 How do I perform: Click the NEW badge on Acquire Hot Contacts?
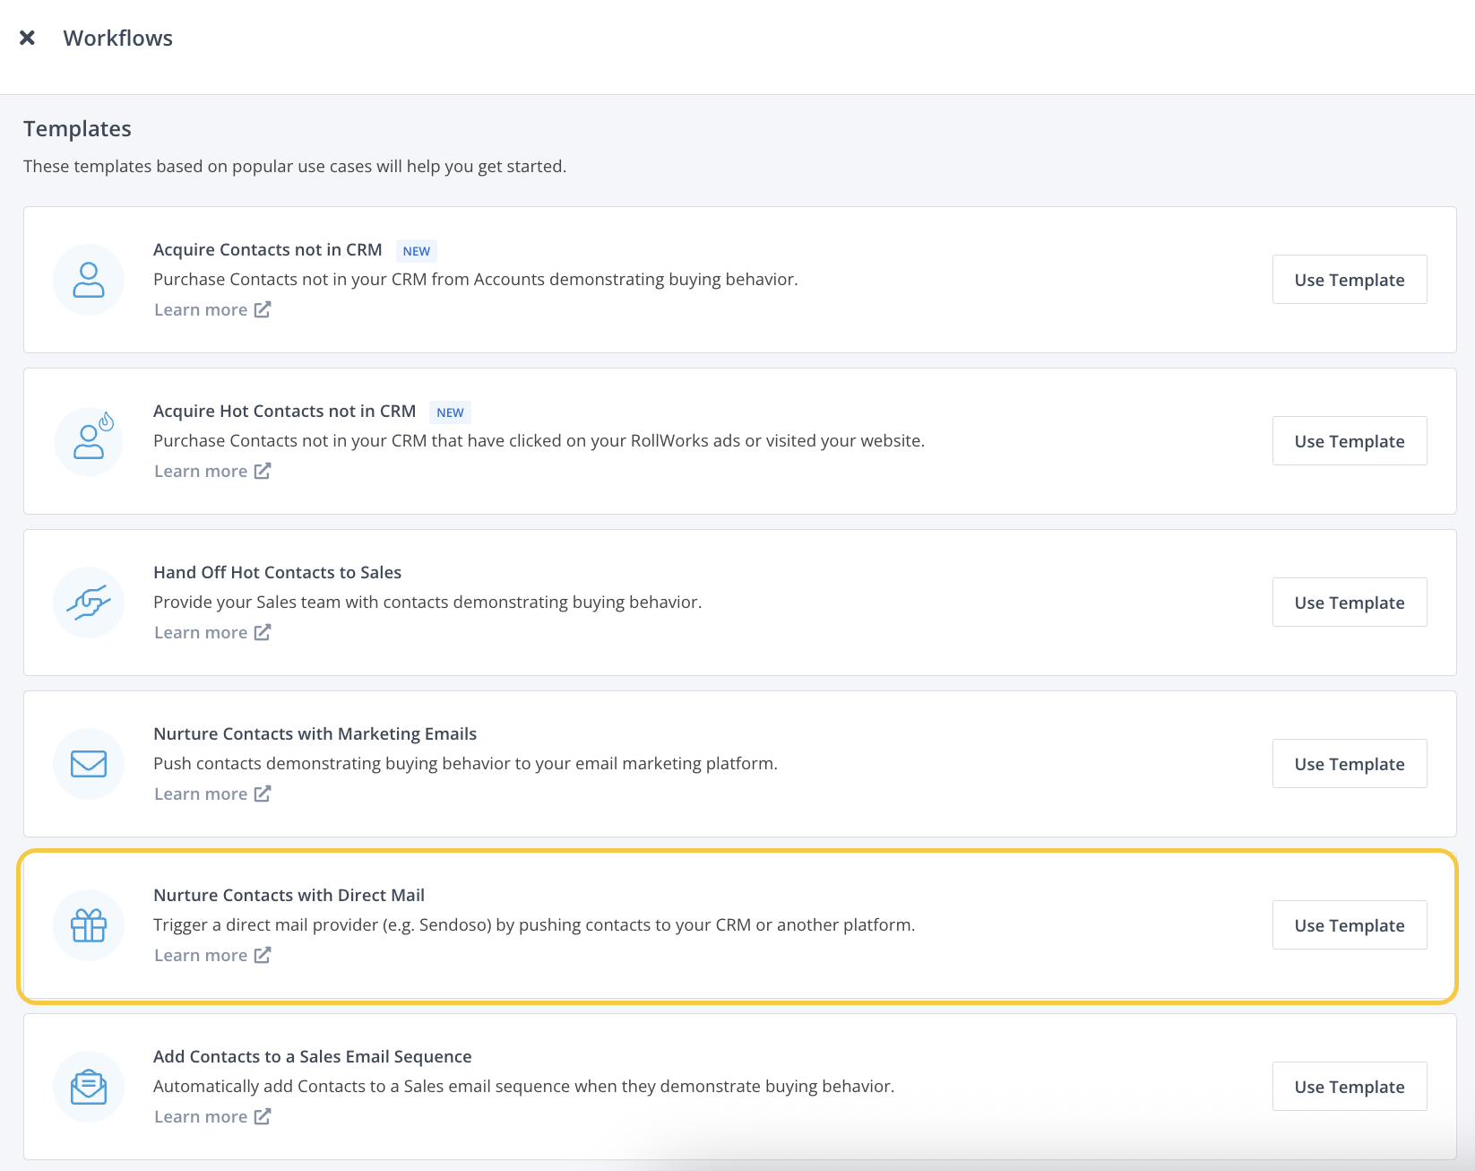pyautogui.click(x=450, y=412)
